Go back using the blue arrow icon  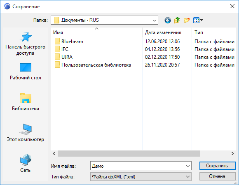click(168, 20)
